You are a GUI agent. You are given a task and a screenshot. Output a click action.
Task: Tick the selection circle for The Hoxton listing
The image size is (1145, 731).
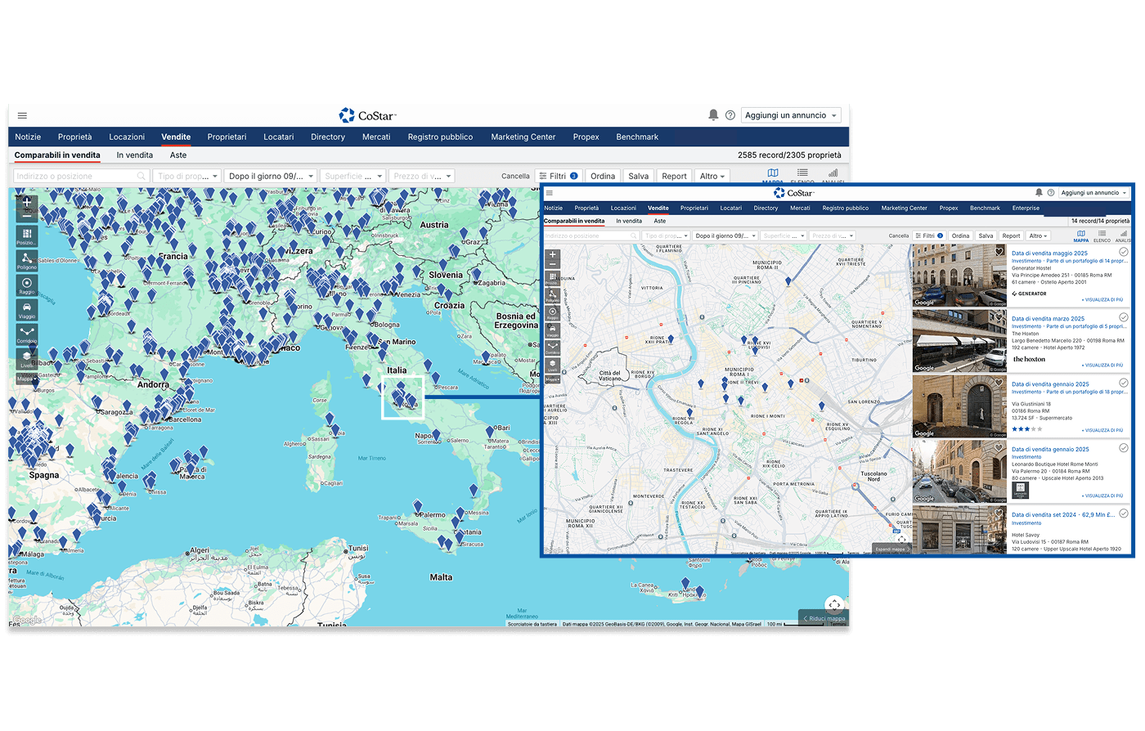1123,317
